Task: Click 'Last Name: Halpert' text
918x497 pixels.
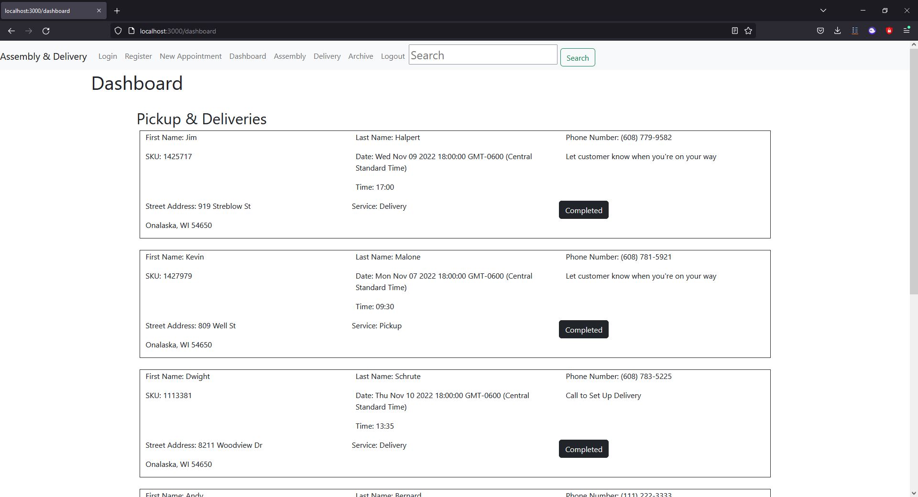Action: click(x=388, y=138)
